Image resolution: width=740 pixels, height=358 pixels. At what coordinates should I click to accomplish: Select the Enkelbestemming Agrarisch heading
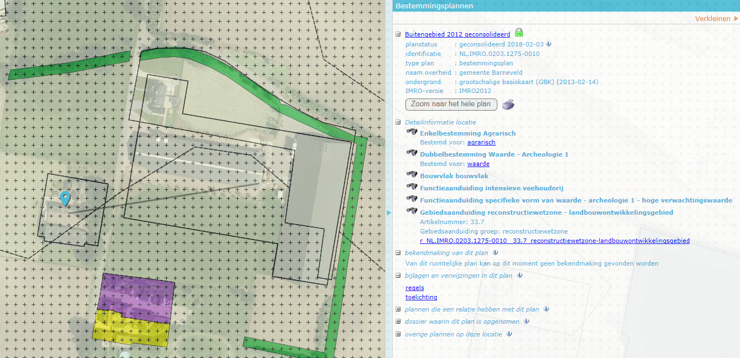click(468, 133)
